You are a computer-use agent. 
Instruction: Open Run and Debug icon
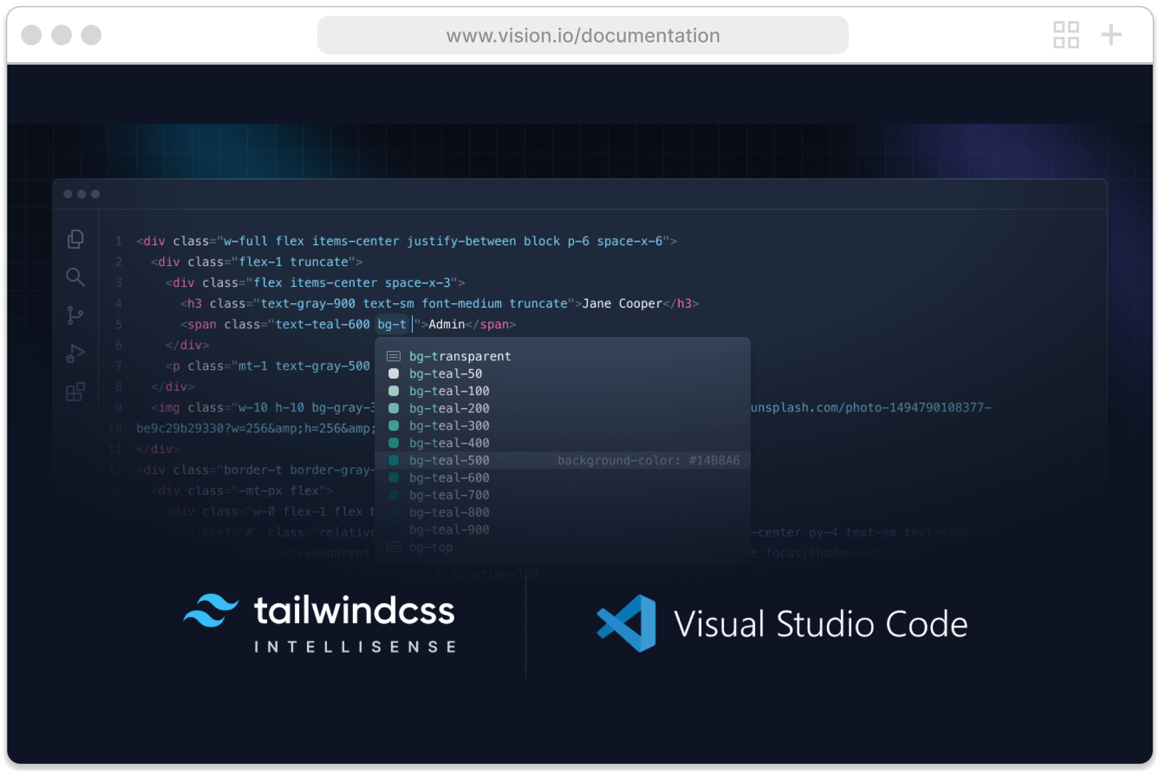76,353
